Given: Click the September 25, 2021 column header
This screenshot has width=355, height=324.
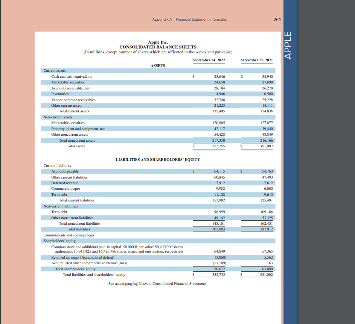Looking at the screenshot, I should point(256,60).
